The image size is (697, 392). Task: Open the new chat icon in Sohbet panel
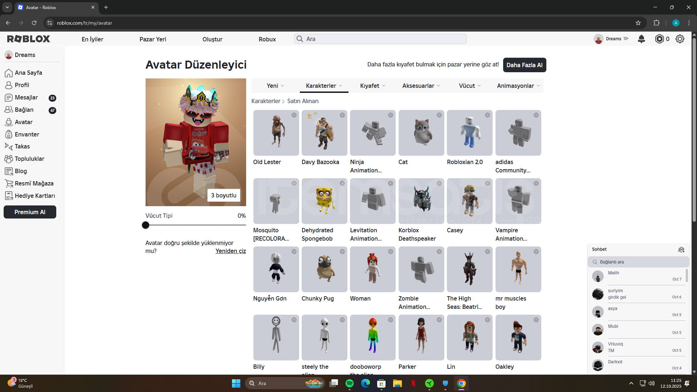[681, 249]
